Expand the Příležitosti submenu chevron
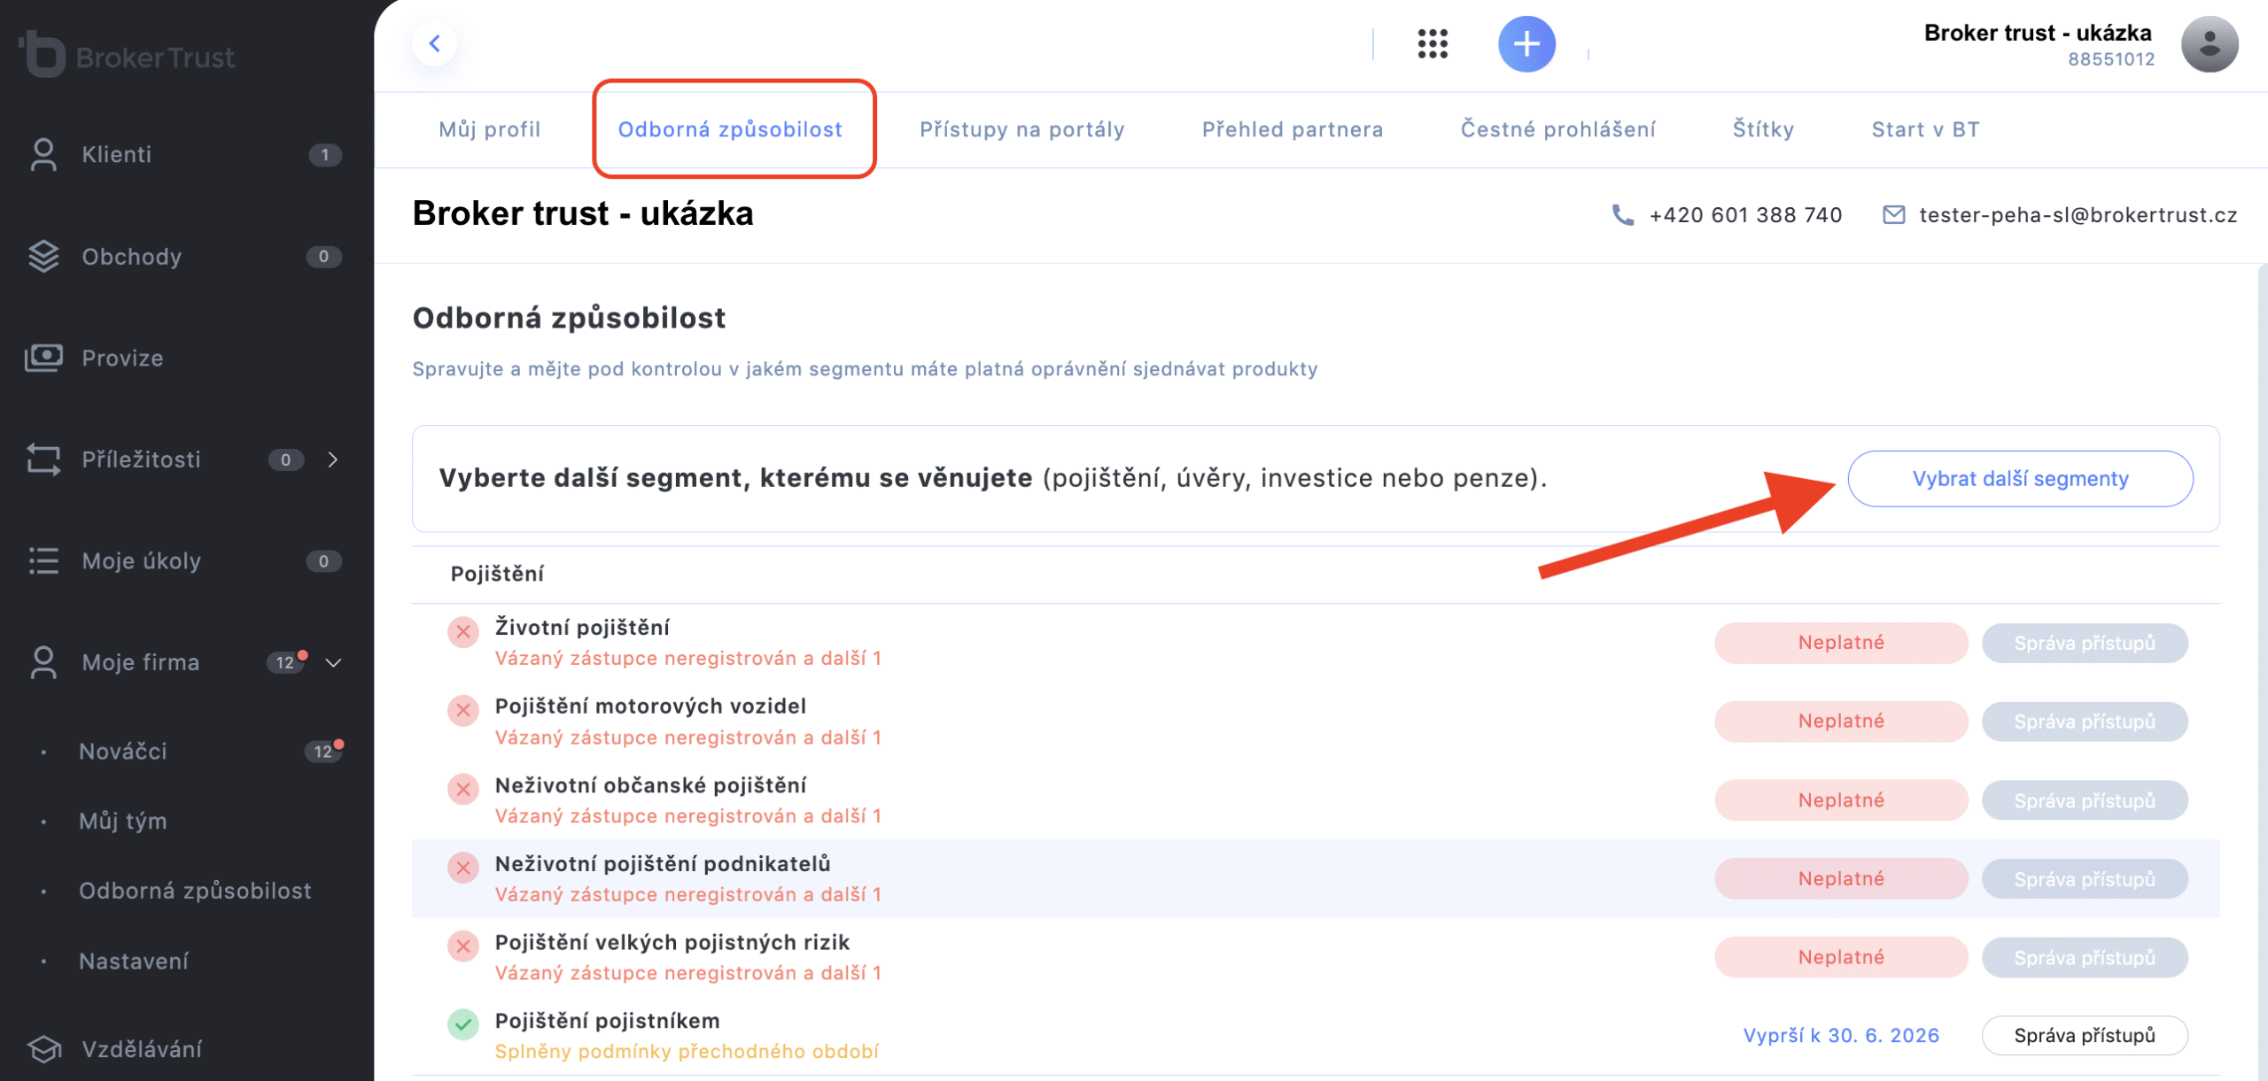The image size is (2268, 1081). (333, 459)
